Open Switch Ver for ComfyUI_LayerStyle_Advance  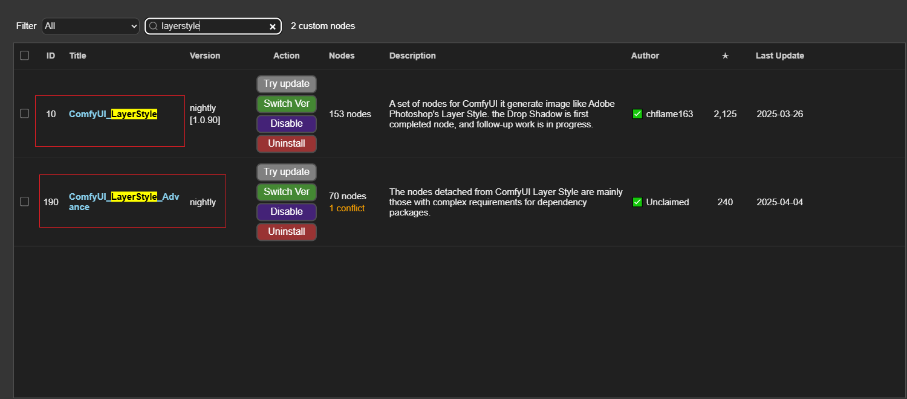287,192
